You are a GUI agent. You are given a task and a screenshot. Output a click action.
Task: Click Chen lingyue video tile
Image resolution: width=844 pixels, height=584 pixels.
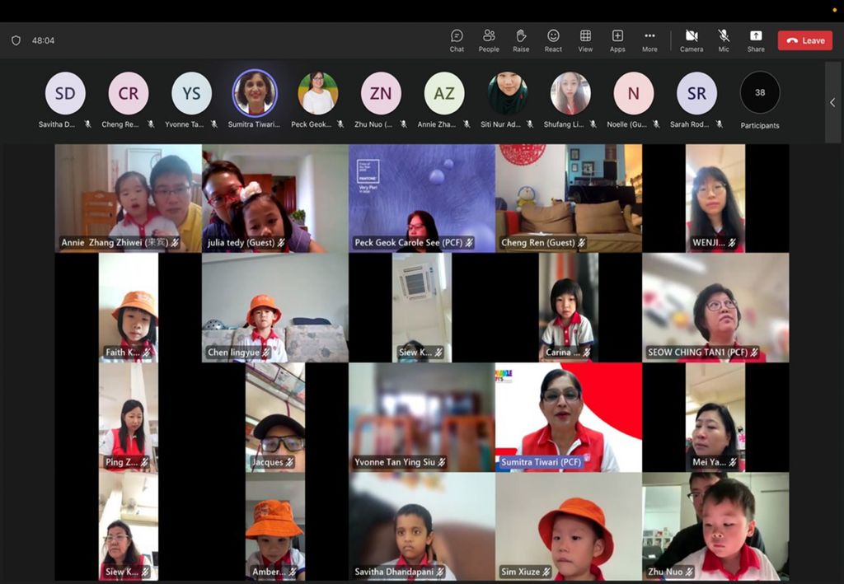(275, 307)
